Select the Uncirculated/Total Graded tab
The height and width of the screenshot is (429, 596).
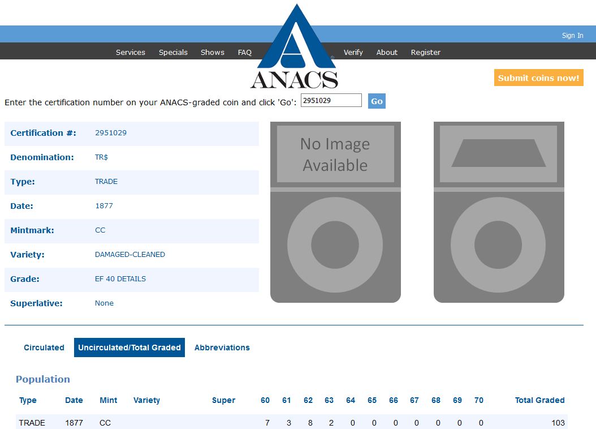[129, 348]
